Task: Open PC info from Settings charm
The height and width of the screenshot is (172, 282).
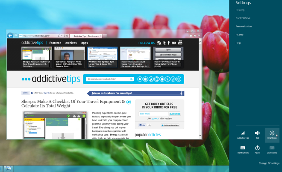Action: (239, 35)
